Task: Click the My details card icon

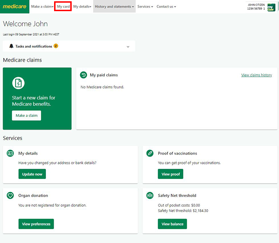Action: click(10, 153)
